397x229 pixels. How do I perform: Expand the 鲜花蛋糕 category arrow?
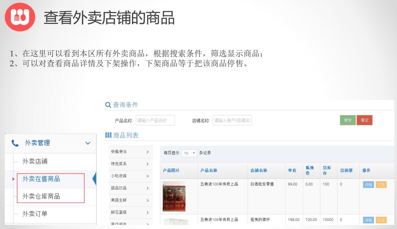click(148, 213)
